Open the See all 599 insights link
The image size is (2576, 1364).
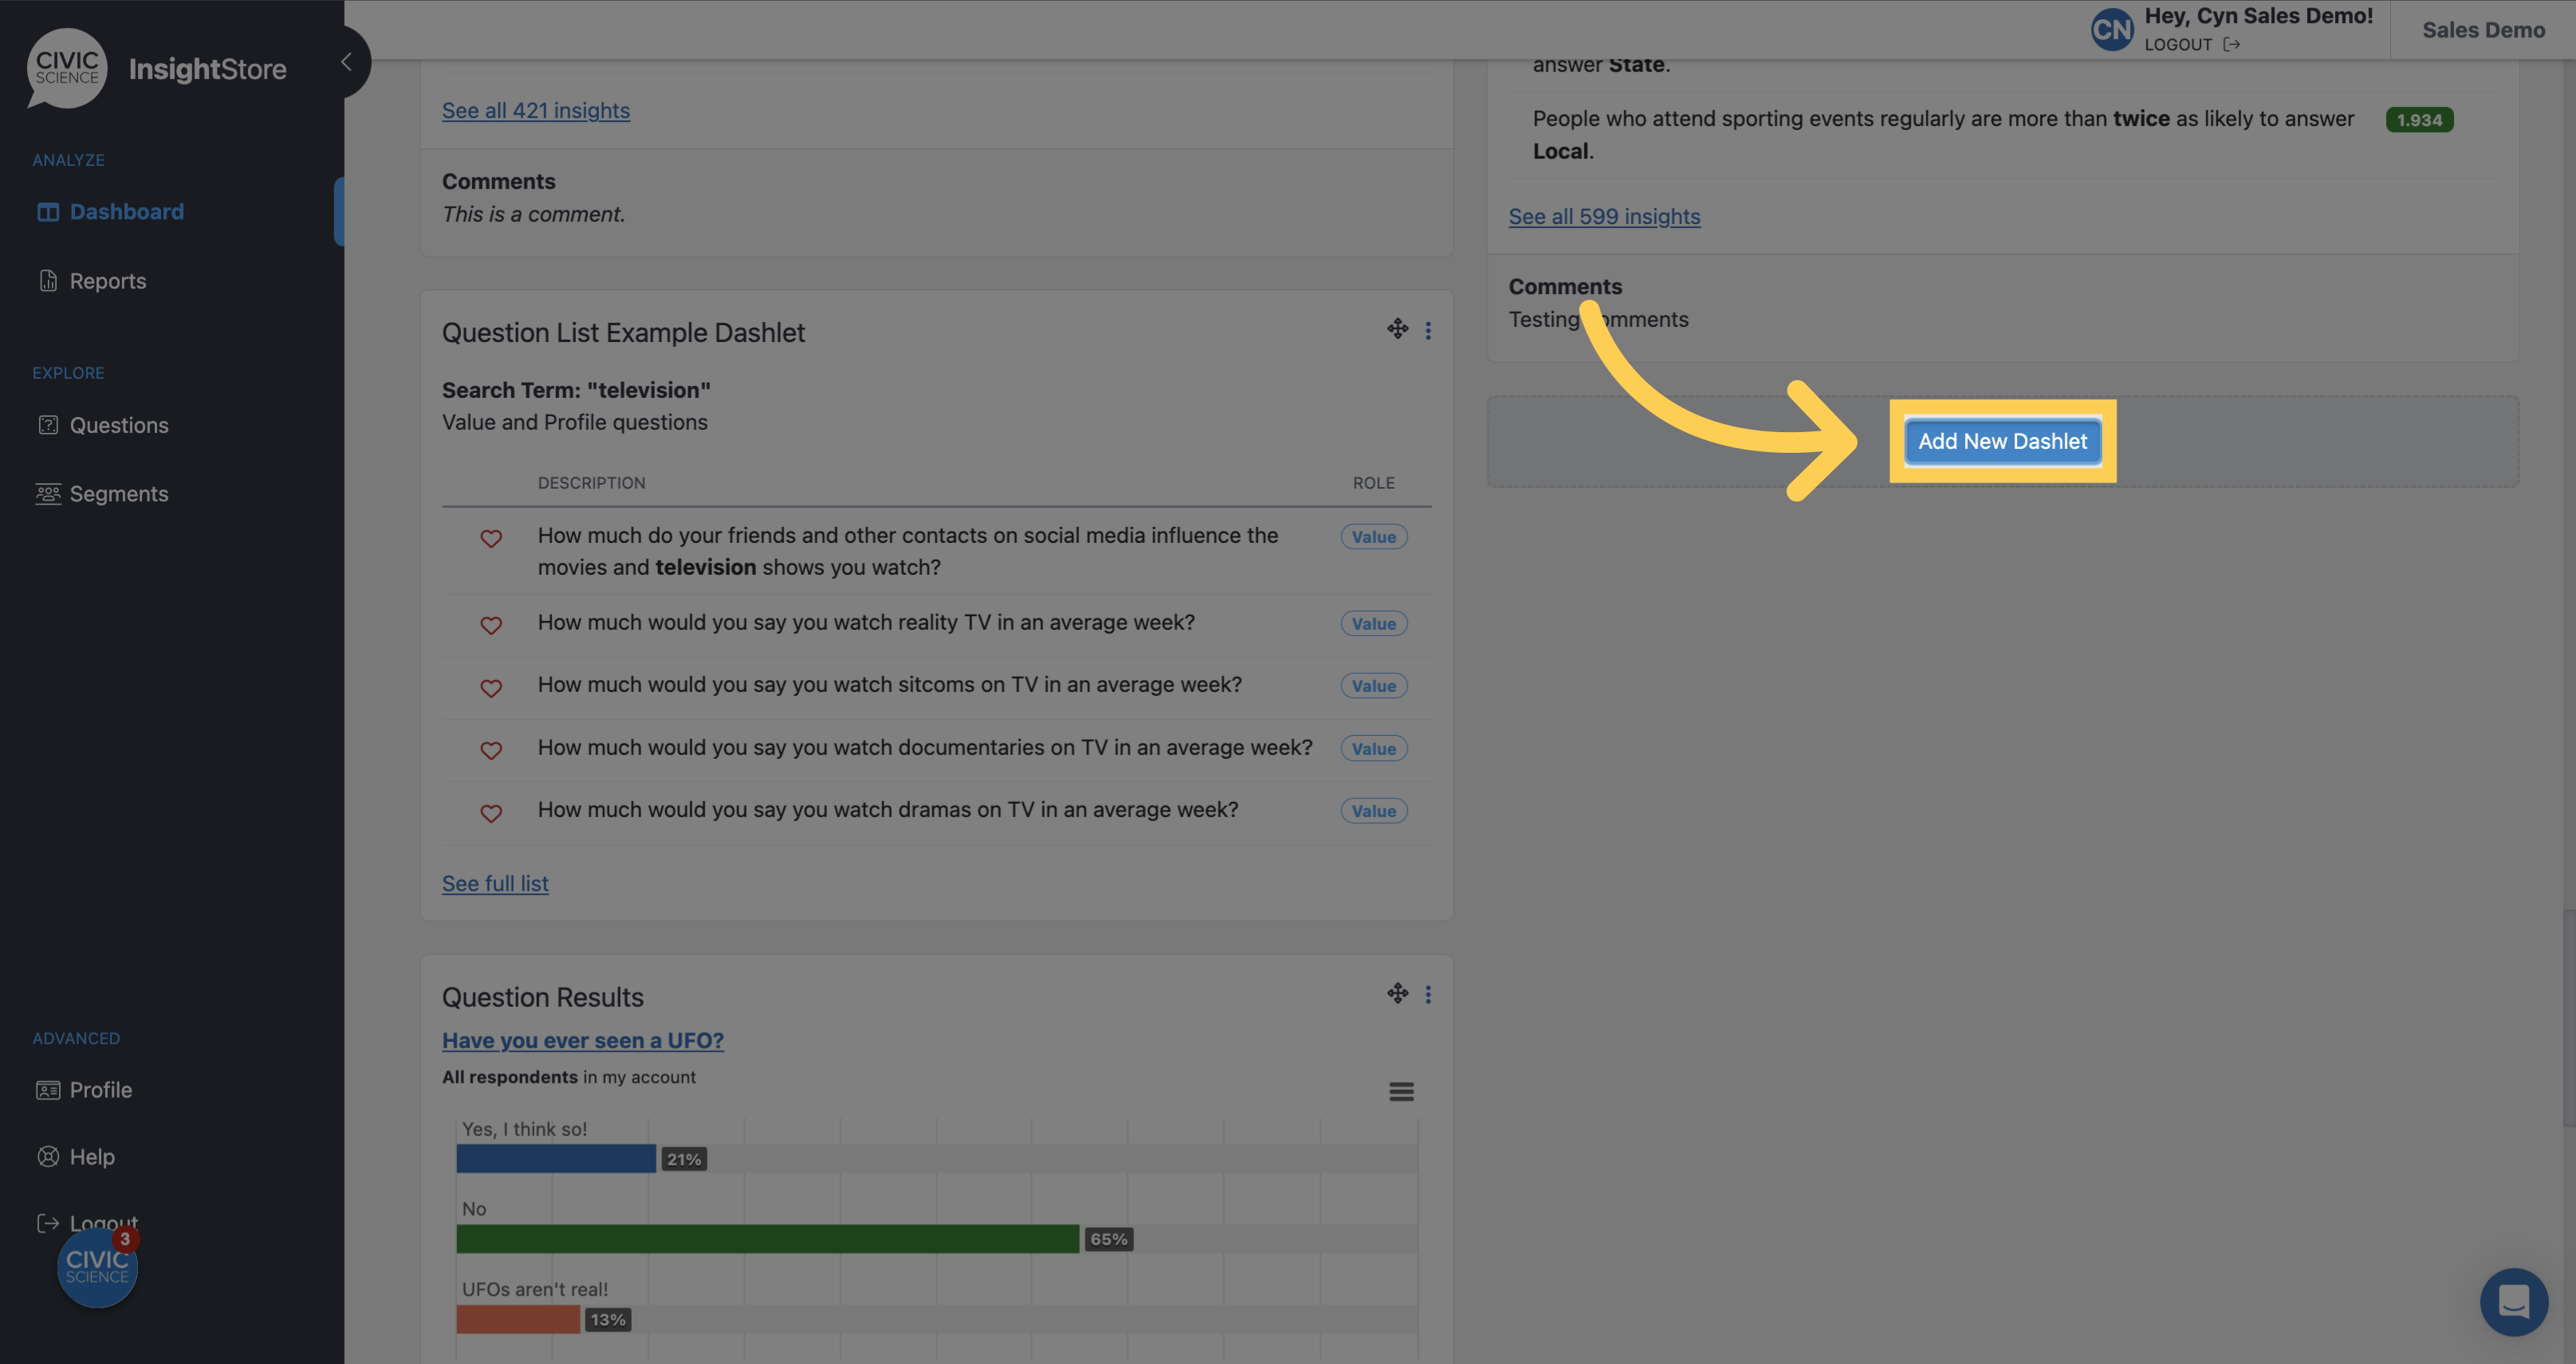tap(1604, 216)
